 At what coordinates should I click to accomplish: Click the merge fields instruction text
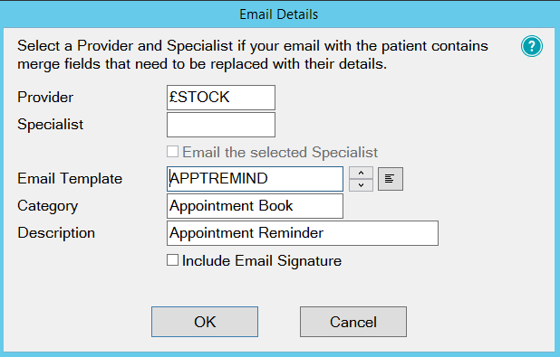point(253,55)
